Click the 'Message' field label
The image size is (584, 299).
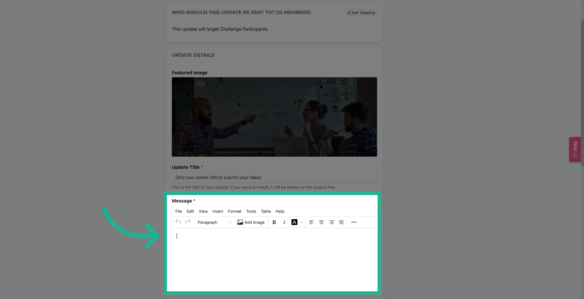point(182,201)
